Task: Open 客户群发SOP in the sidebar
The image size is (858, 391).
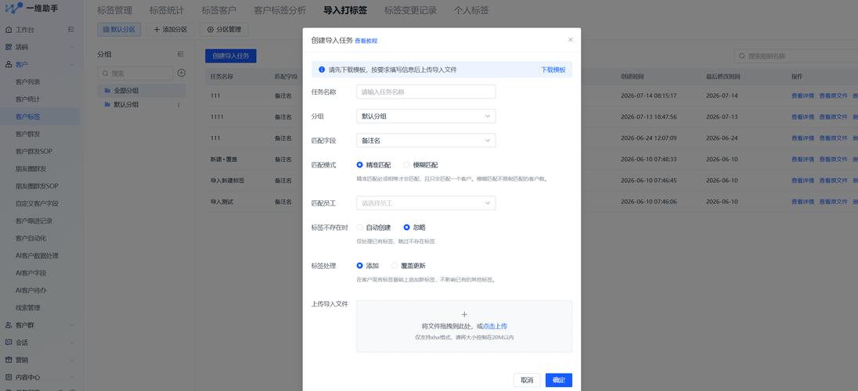Action: (34, 151)
